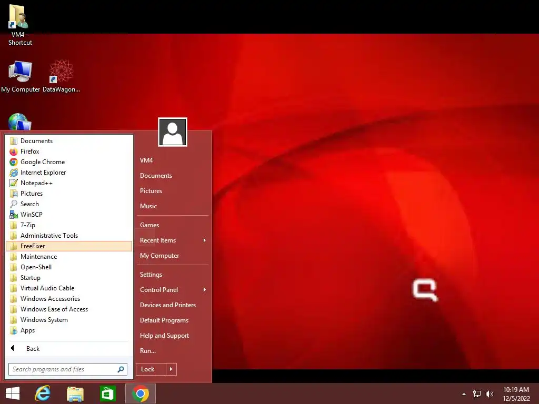Expand the Open-Shell folder

pyautogui.click(x=69, y=267)
